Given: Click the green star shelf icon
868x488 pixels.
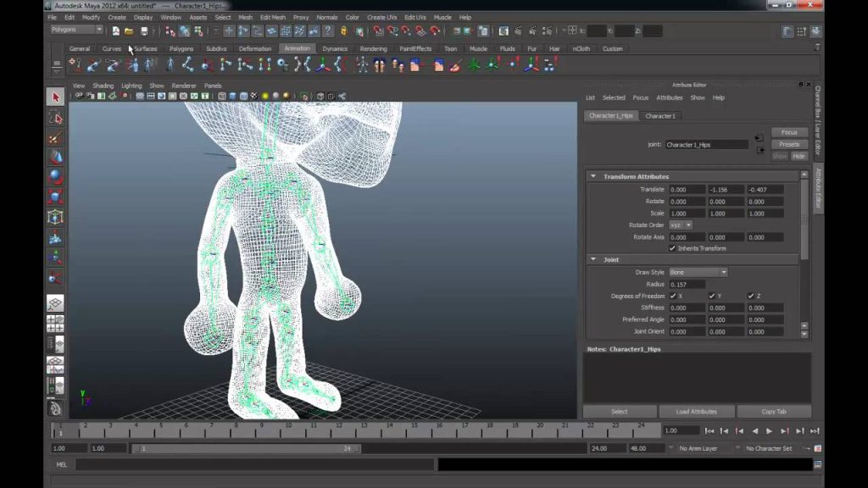Looking at the screenshot, I should 474,65.
